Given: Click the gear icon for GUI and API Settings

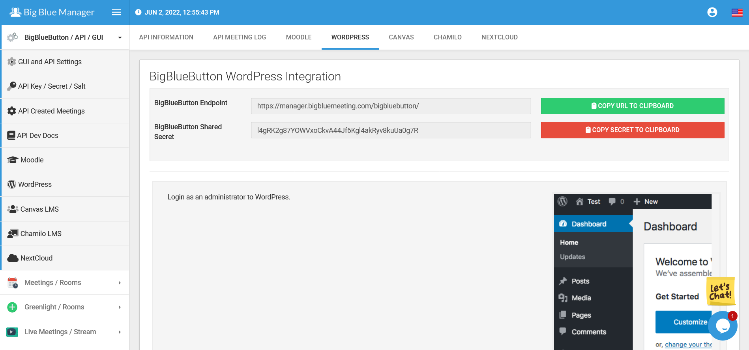Looking at the screenshot, I should [12, 62].
